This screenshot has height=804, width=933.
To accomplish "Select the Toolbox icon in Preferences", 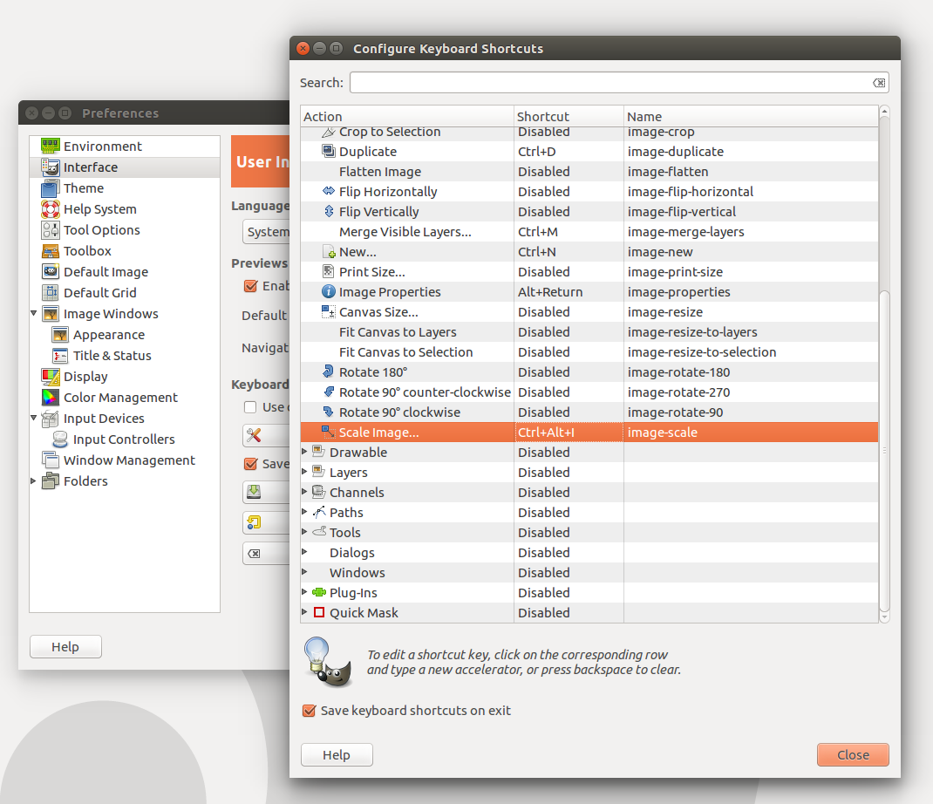I will (50, 251).
